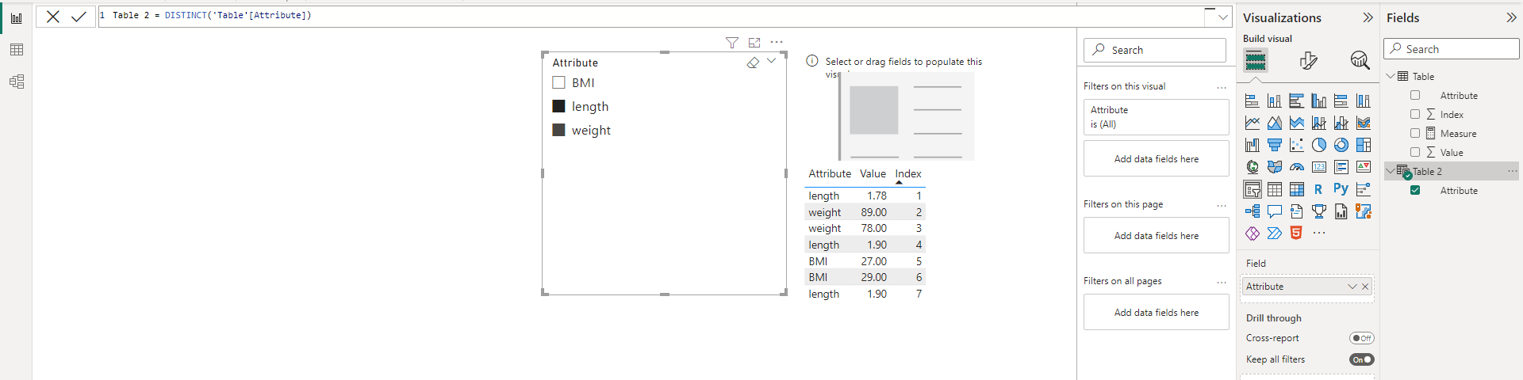Select the stacked bar chart visual
The width and height of the screenshot is (1523, 380).
tap(1253, 101)
